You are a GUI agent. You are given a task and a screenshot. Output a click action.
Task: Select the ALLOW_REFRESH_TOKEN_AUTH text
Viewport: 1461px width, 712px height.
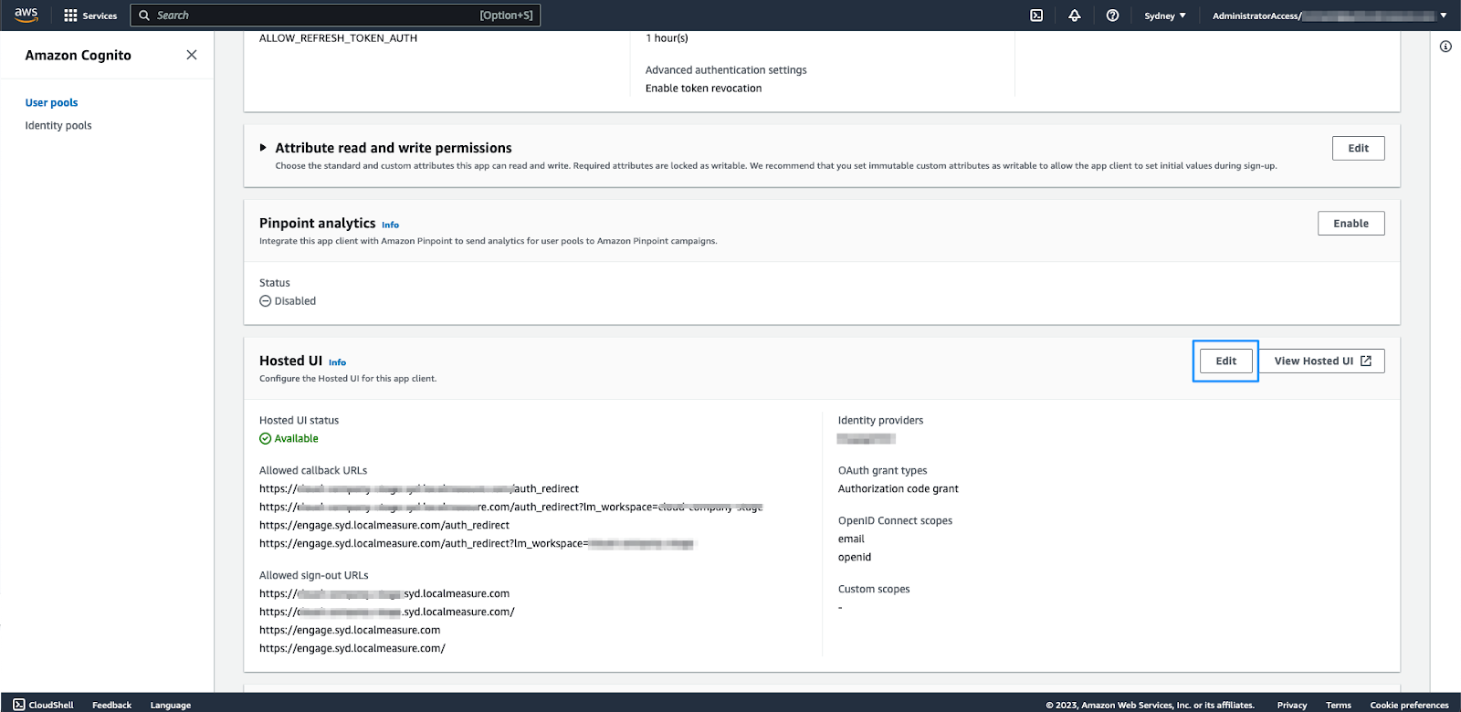tap(338, 38)
